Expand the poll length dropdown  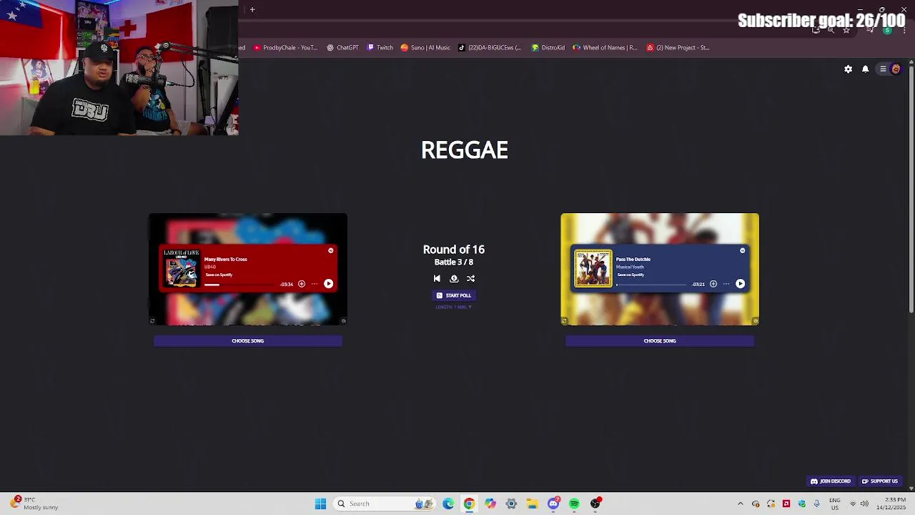(x=454, y=307)
